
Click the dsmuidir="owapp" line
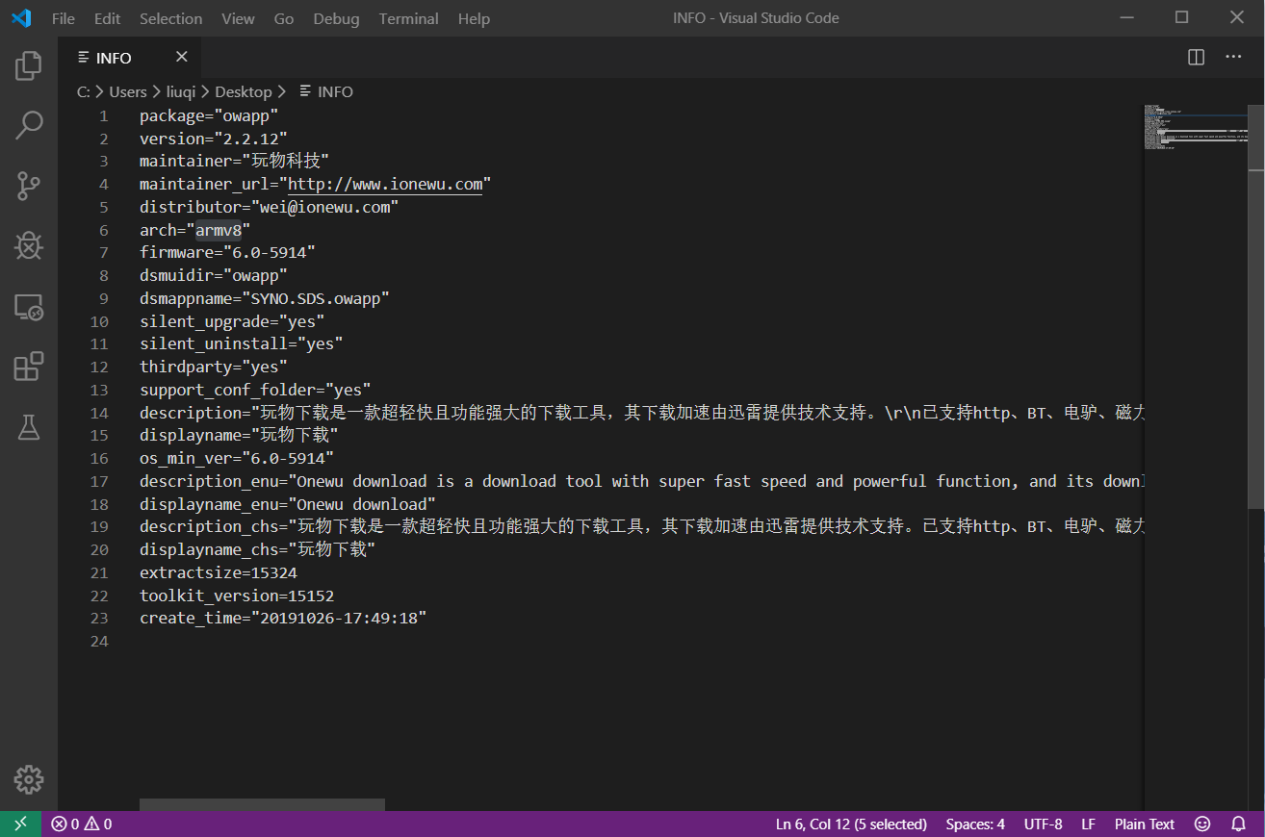coord(214,275)
